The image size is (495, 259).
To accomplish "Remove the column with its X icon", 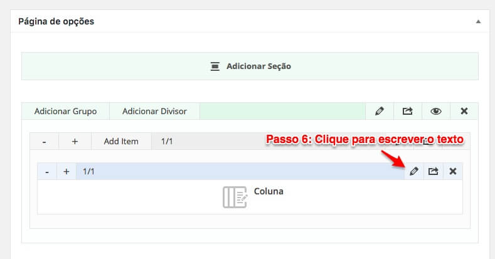I will coord(453,171).
